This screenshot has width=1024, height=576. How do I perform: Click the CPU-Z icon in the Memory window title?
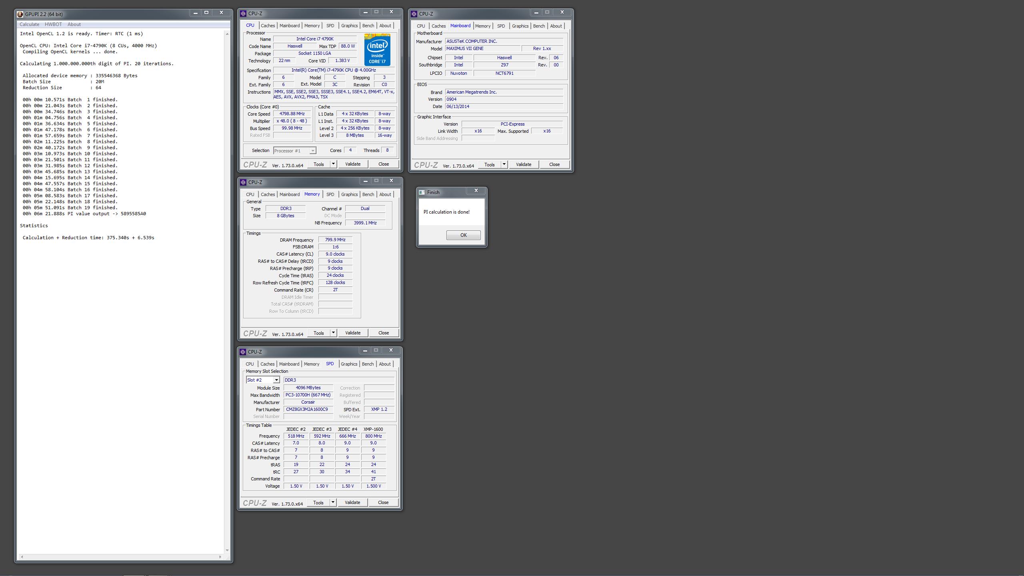tap(243, 182)
